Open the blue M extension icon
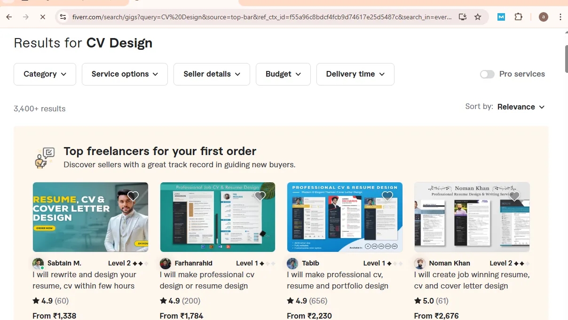Screen dimensions: 568x320 [501, 17]
